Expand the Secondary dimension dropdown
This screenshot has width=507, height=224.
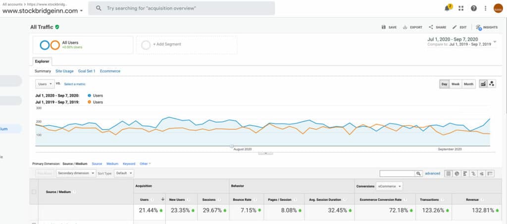pyautogui.click(x=76, y=174)
